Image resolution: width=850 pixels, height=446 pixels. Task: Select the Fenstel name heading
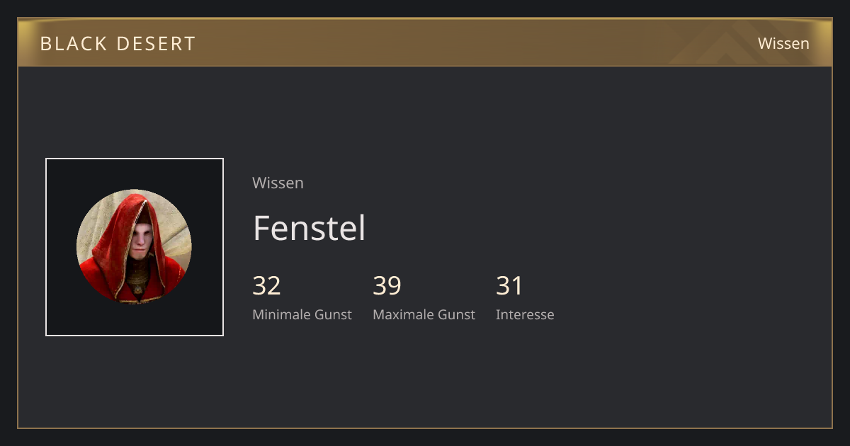coord(309,228)
